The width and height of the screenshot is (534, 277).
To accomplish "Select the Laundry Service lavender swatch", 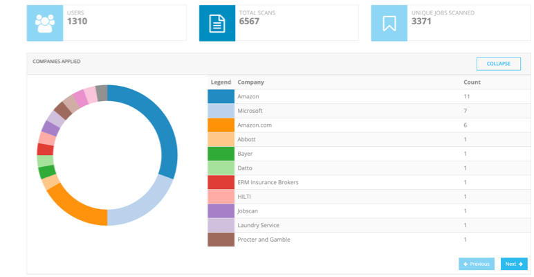I will [221, 226].
